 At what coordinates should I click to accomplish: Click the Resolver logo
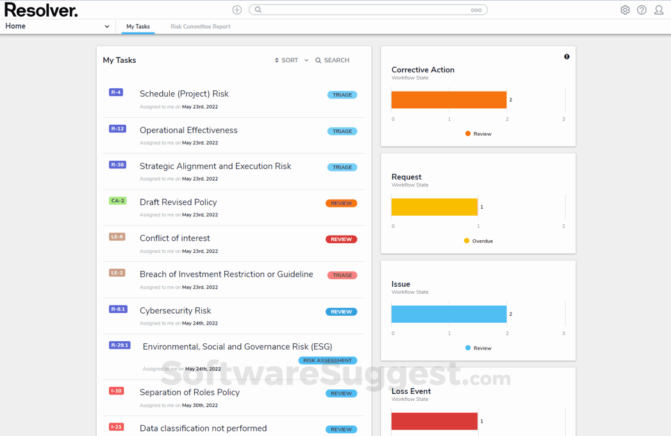coord(41,10)
